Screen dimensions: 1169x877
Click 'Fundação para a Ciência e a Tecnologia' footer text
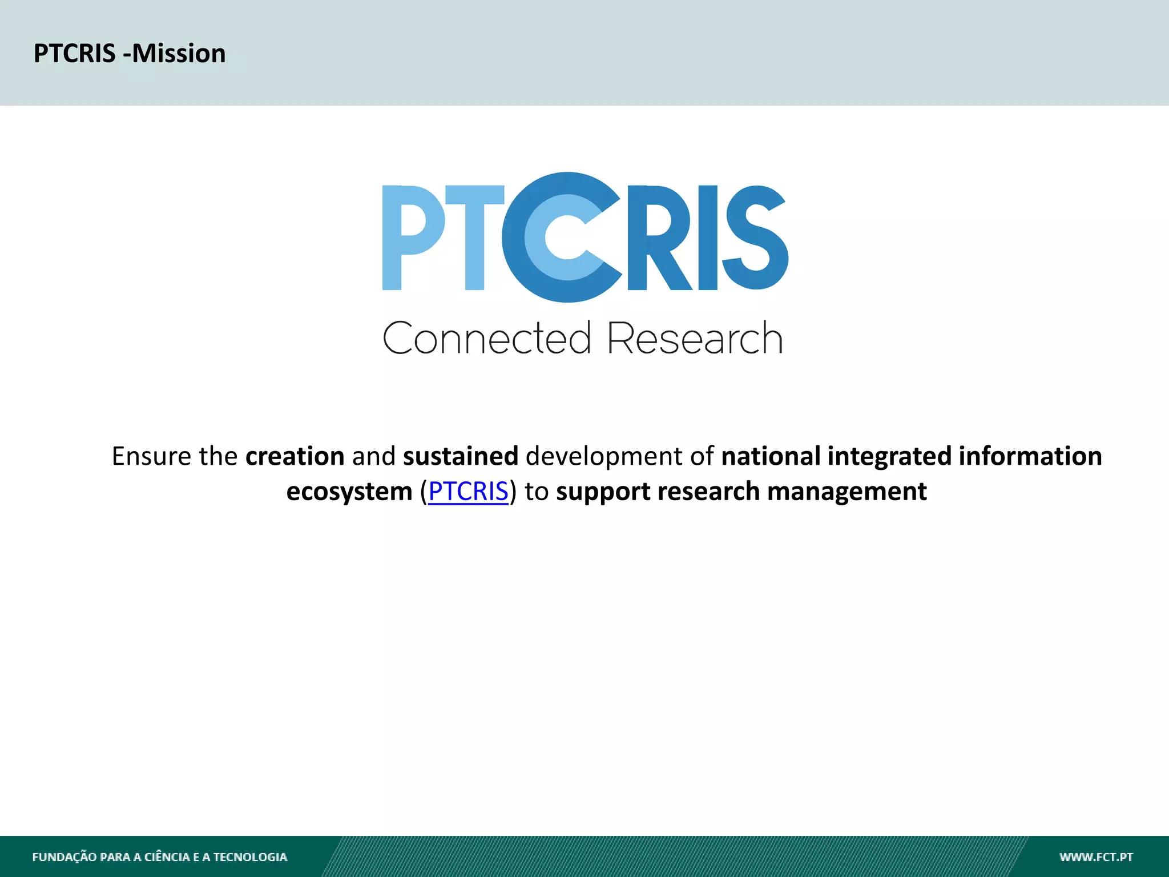point(160,857)
